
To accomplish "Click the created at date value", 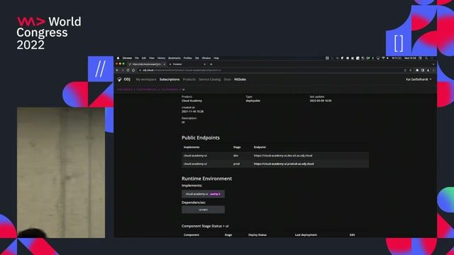I will point(192,111).
